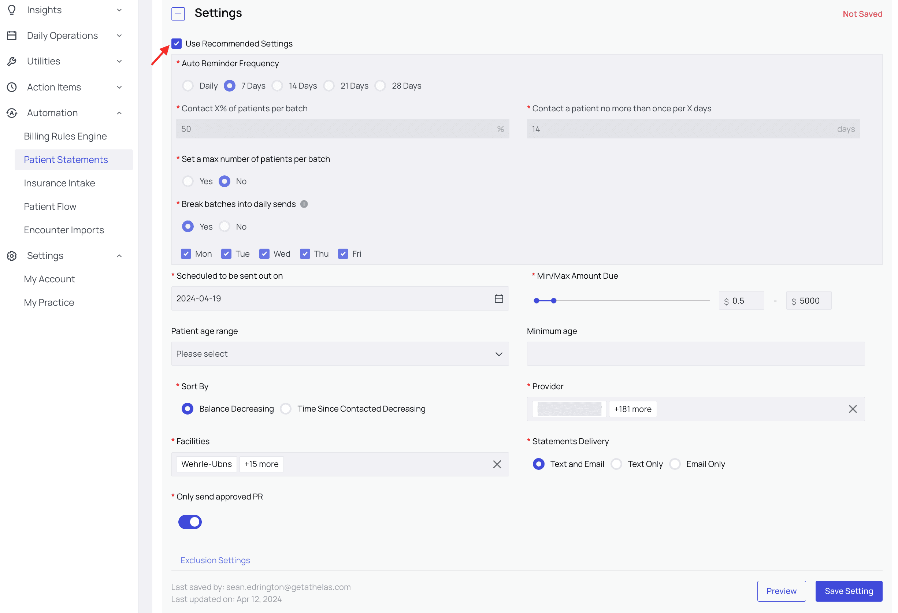
Task: Open the Exclusion Settings link
Action: pyautogui.click(x=215, y=560)
